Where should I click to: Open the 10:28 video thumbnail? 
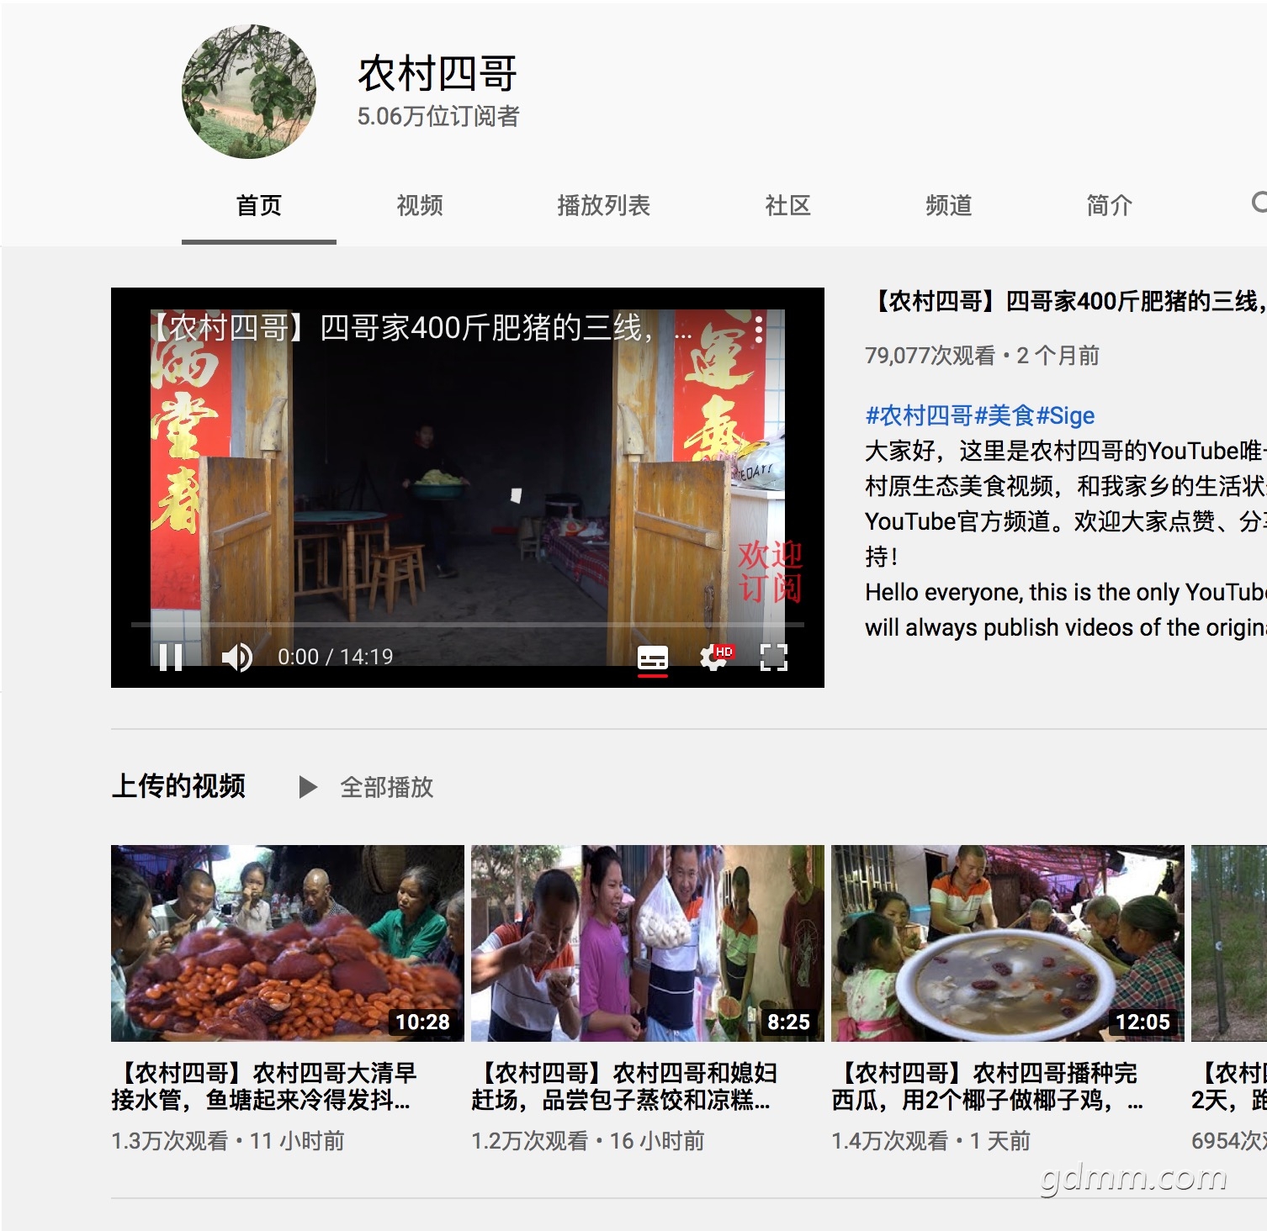tap(288, 943)
